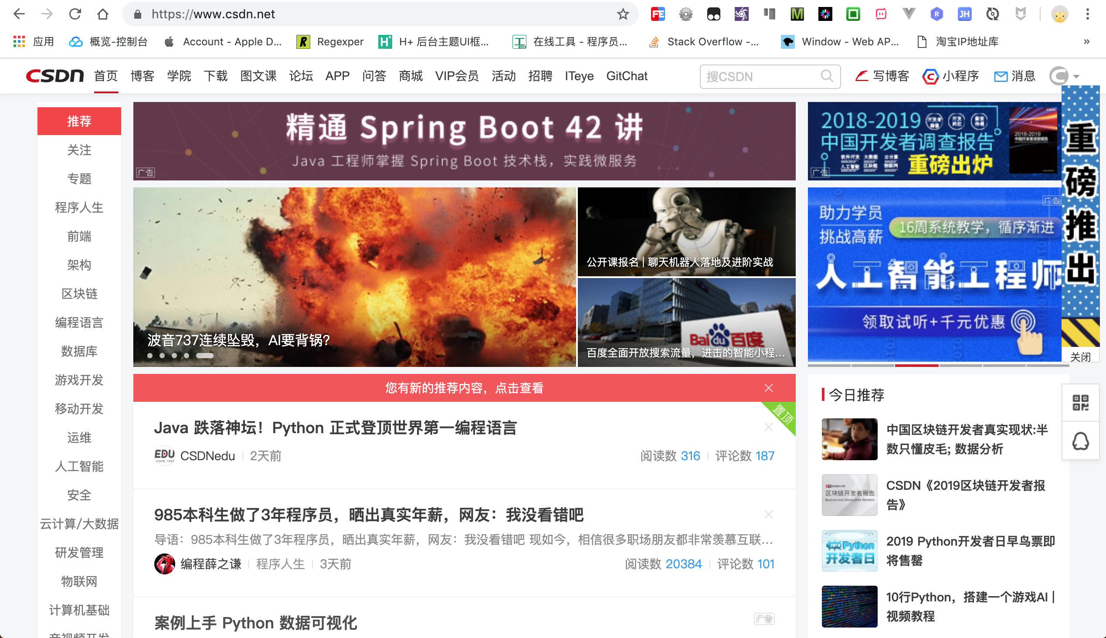Click the browser home icon

click(x=102, y=14)
